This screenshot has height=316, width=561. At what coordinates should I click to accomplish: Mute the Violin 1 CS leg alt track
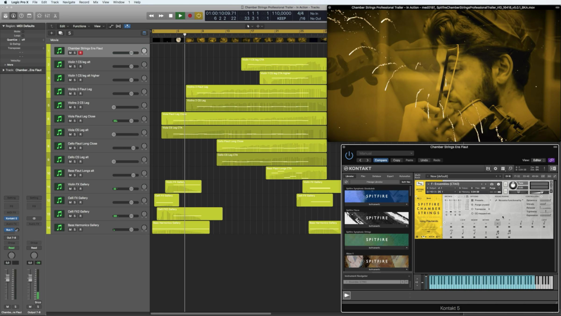click(70, 66)
